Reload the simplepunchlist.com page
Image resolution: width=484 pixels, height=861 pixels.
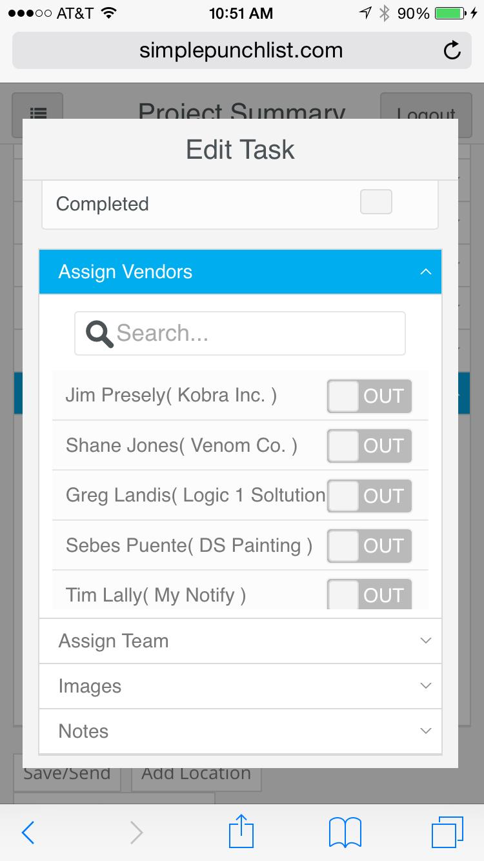tap(452, 50)
